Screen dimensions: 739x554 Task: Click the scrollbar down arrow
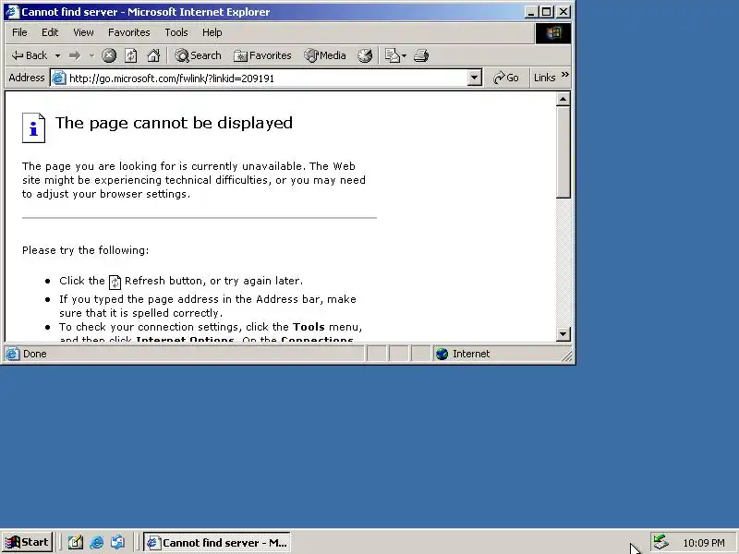pos(563,334)
